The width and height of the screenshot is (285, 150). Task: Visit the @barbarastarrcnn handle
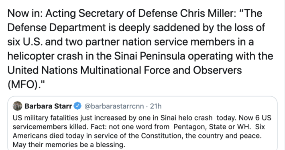click(x=114, y=106)
